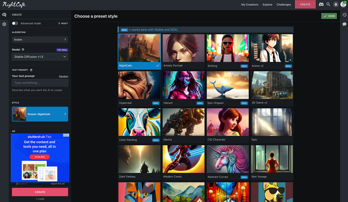
Task: Open search with the magnifier icon
Action: pos(328,4)
